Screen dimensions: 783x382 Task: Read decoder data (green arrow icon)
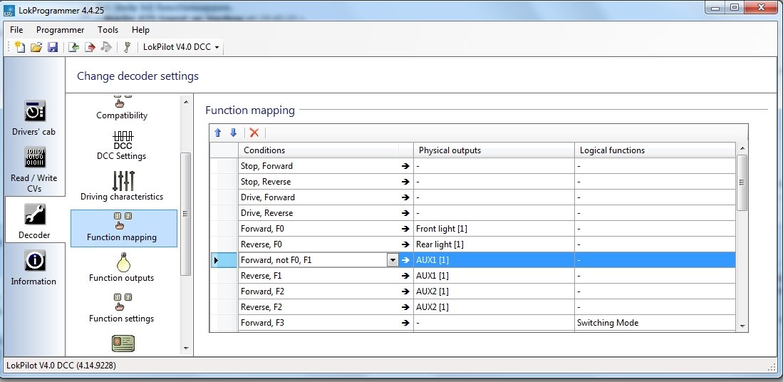(74, 47)
